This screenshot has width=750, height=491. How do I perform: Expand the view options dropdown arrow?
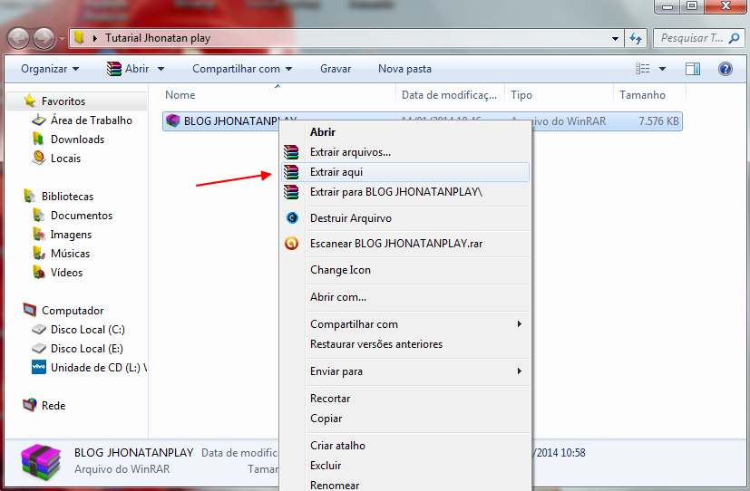[662, 69]
